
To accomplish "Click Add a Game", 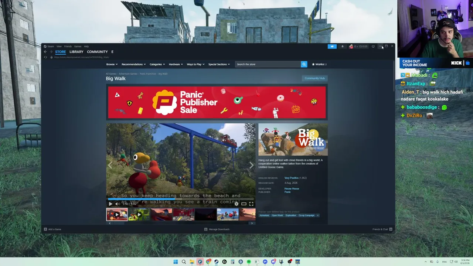I will (x=52, y=229).
